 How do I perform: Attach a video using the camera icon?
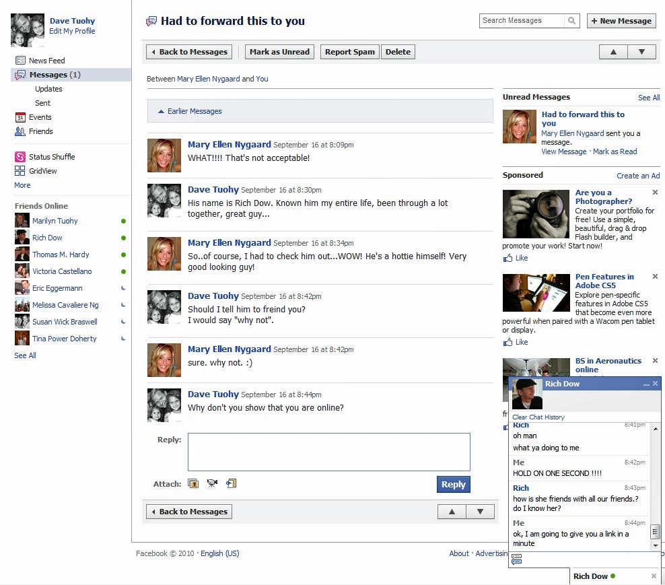click(x=212, y=483)
